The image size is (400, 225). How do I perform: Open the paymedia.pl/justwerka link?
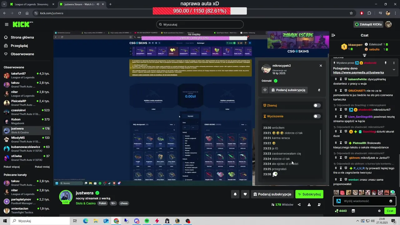(358, 72)
